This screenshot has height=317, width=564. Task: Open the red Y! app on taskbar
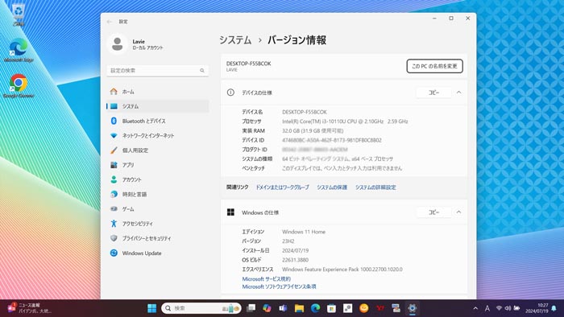pyautogui.click(x=380, y=308)
